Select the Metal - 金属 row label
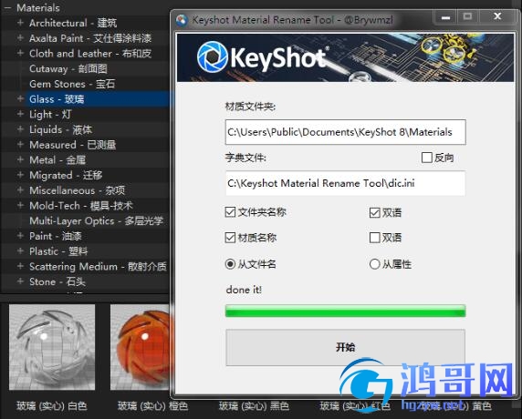The height and width of the screenshot is (419, 522). click(x=57, y=160)
